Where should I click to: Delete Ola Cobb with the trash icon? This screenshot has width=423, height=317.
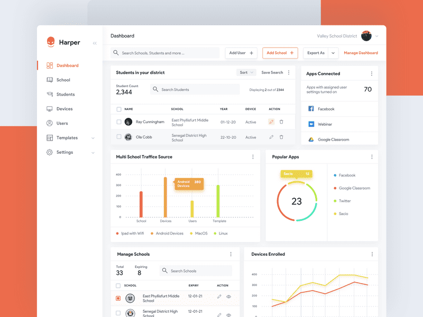(x=281, y=137)
